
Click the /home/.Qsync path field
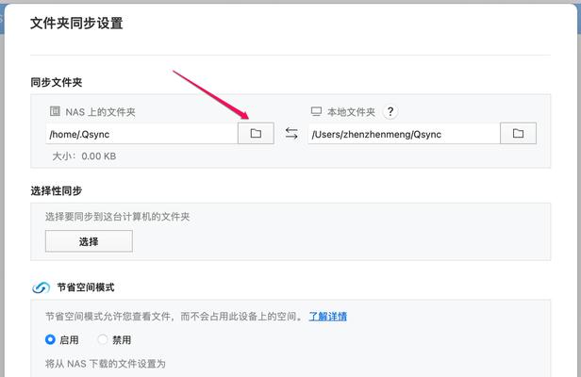pos(141,134)
